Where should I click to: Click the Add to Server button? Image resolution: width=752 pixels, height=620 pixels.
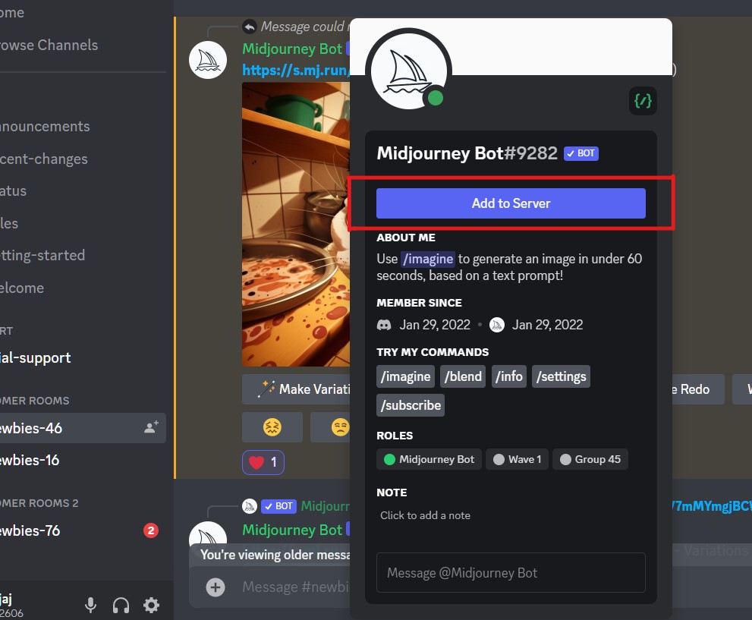[x=511, y=203]
